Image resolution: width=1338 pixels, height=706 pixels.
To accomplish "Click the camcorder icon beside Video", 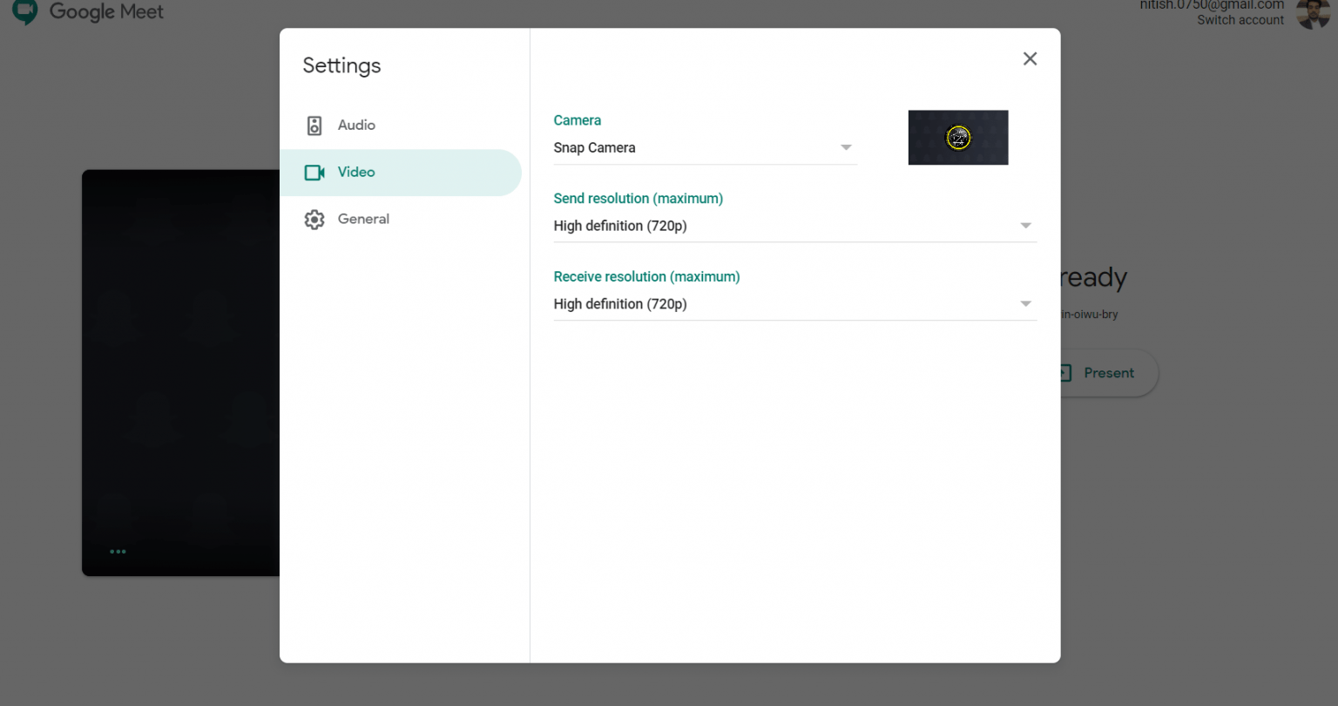I will pos(314,173).
